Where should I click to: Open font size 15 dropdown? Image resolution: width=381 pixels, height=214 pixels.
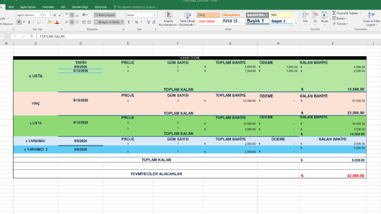tap(50, 15)
